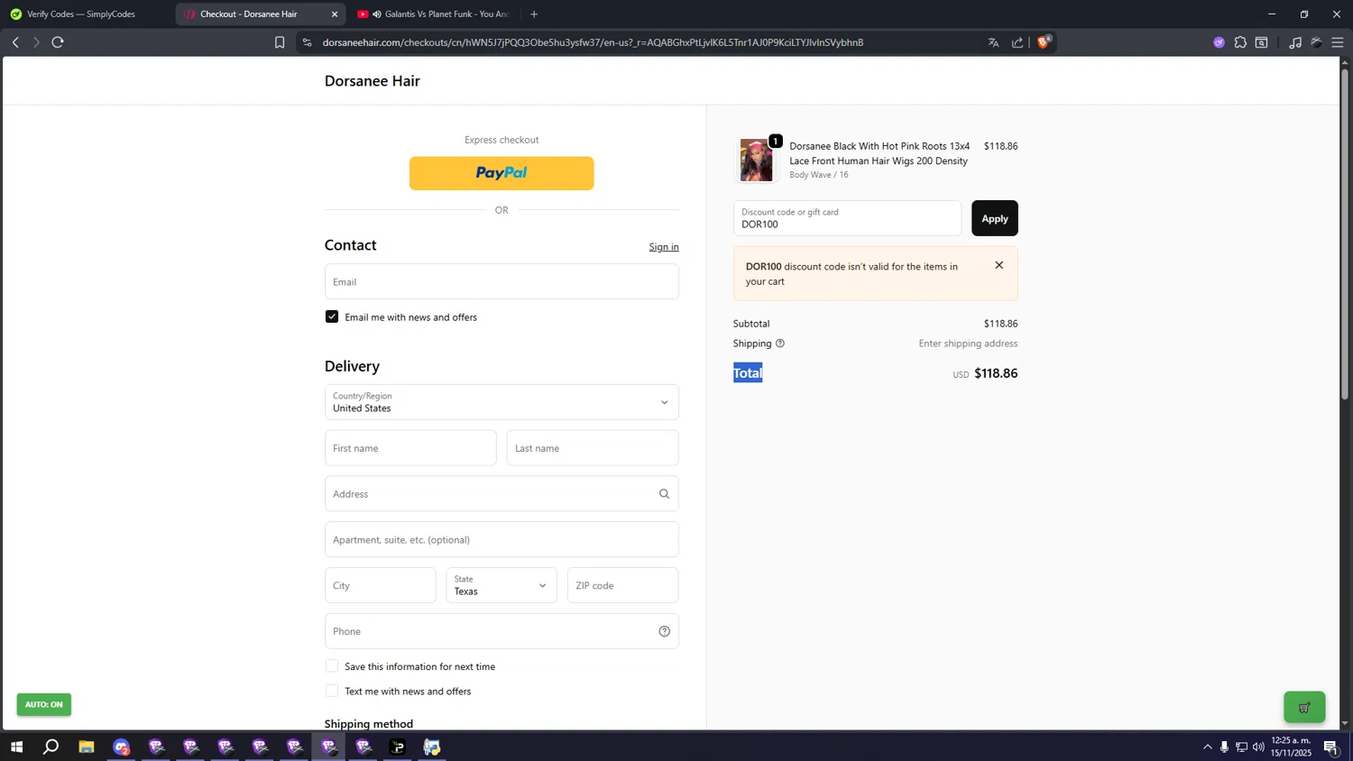This screenshot has height=761, width=1353.
Task: Click the shipping info question mark icon
Action: pos(780,344)
